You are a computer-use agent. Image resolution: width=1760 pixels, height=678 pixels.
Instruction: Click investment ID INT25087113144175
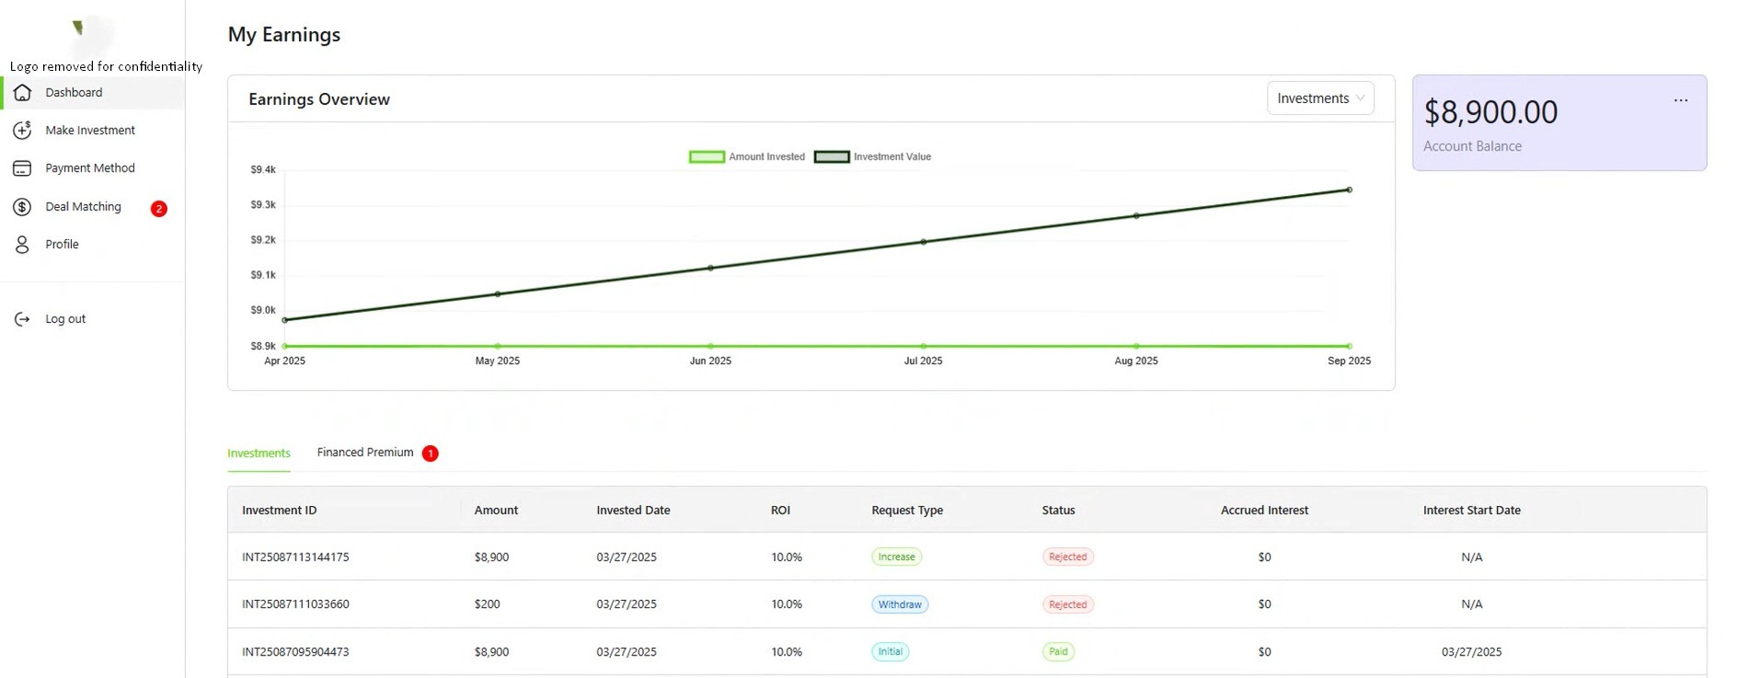pyautogui.click(x=295, y=557)
